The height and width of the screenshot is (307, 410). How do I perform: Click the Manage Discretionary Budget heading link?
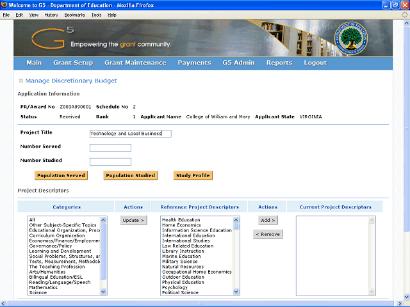click(71, 81)
